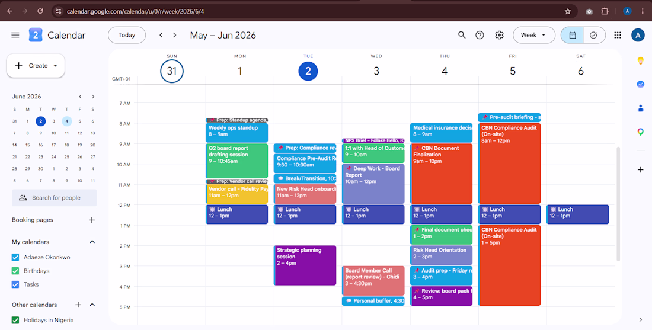
Task: Add a booking page plus icon
Action: [92, 220]
